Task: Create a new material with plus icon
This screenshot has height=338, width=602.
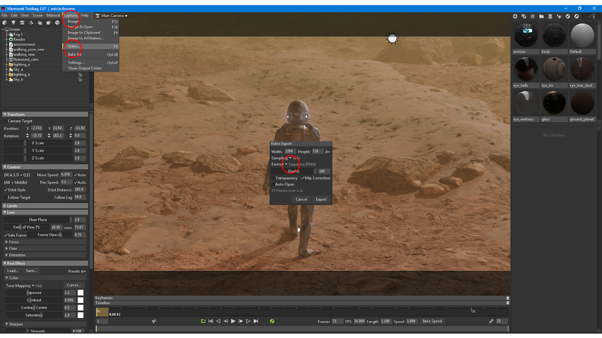Action: tap(515, 16)
